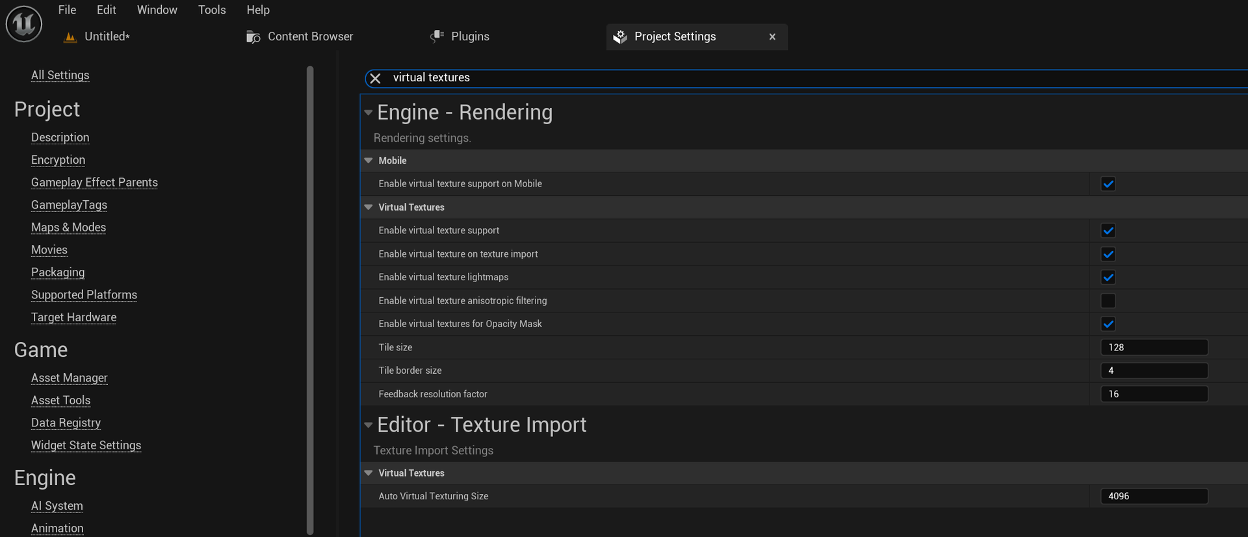Open the Window menu

(157, 10)
